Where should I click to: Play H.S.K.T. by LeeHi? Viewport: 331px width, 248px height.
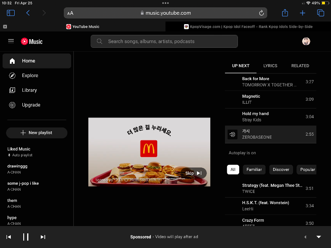pos(271,206)
